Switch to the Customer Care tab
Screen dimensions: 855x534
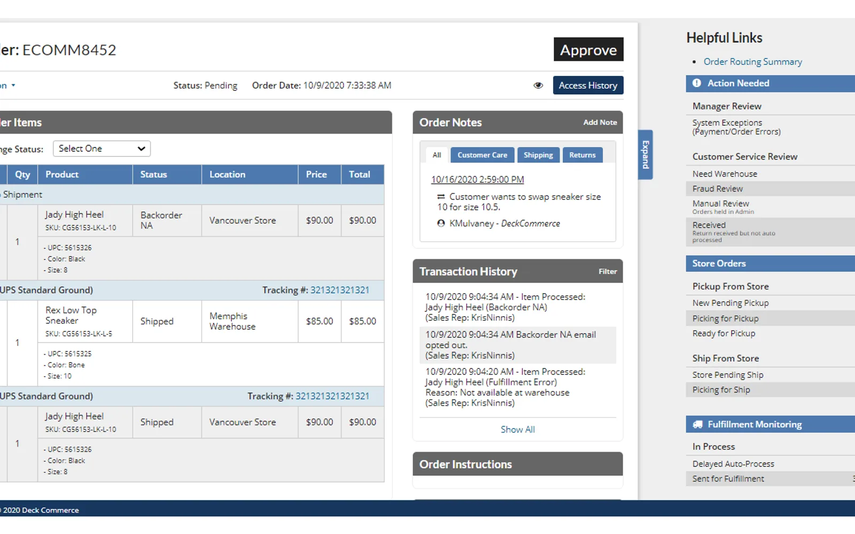482,155
